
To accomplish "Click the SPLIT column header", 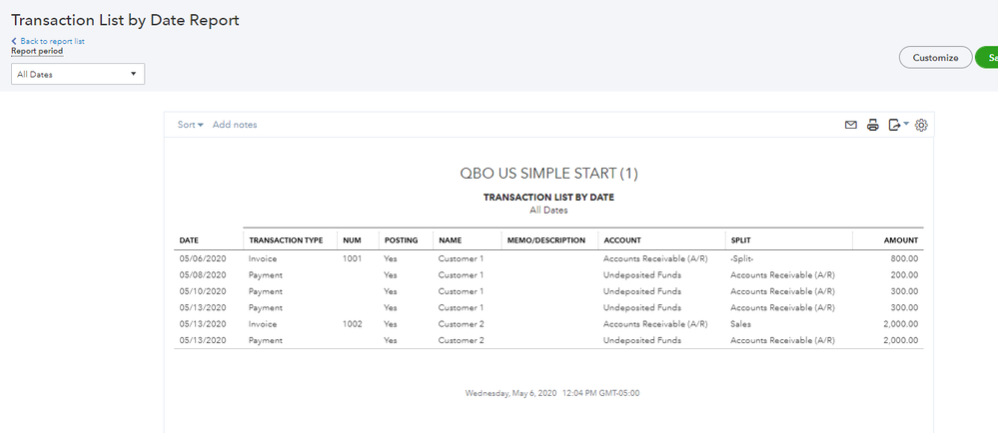I will point(741,240).
